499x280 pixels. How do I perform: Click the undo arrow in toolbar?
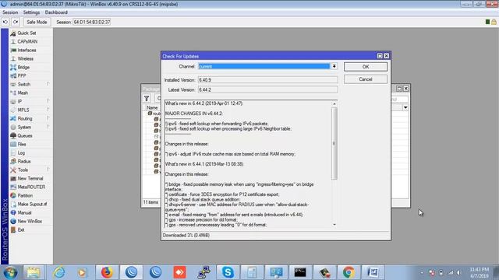coord(5,22)
